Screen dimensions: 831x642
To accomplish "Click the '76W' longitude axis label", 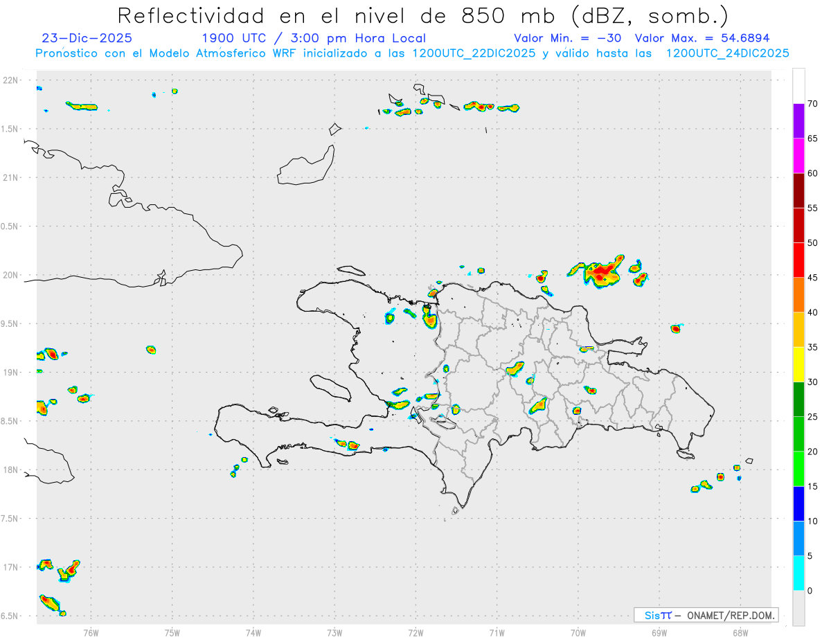I will [91, 632].
